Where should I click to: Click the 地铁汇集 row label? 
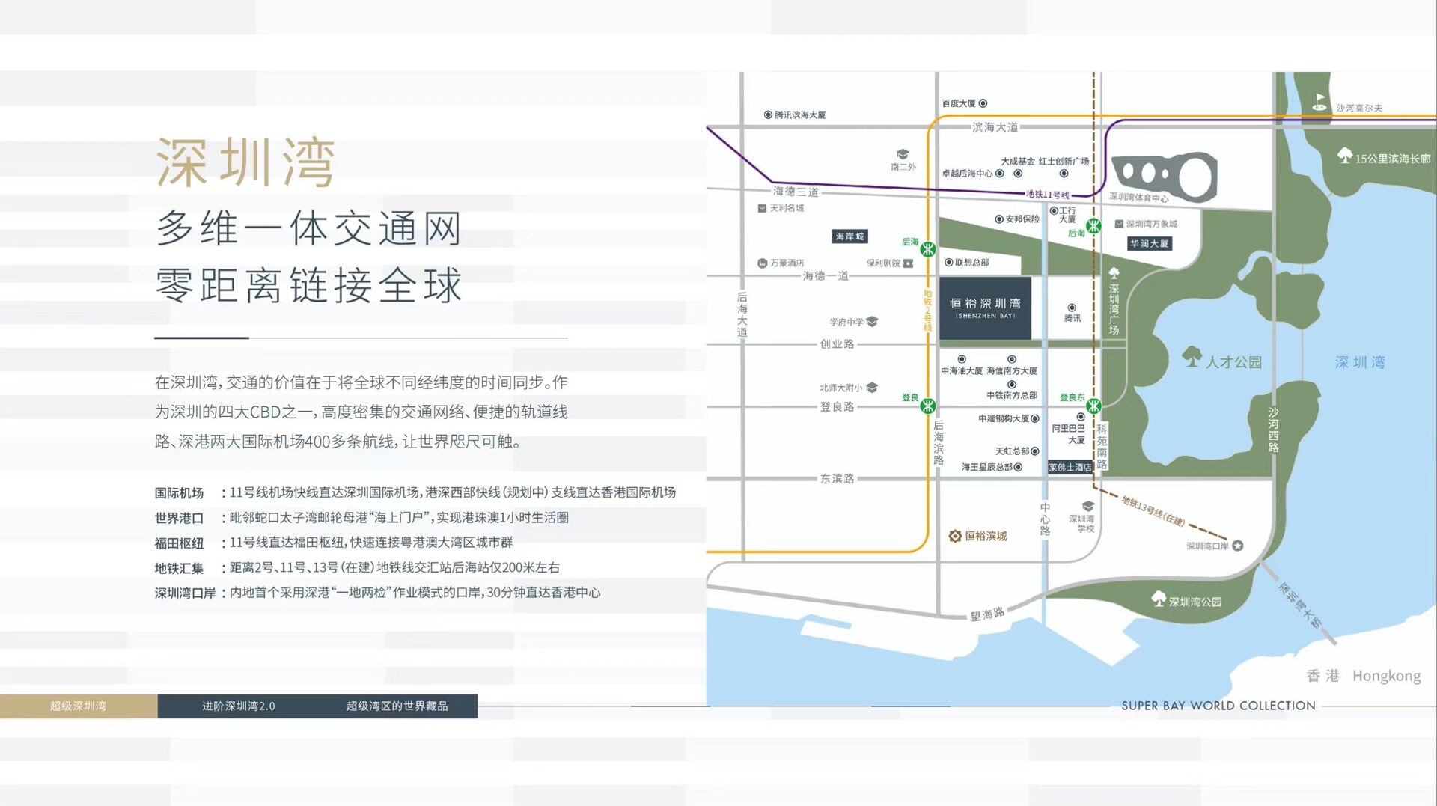point(179,568)
